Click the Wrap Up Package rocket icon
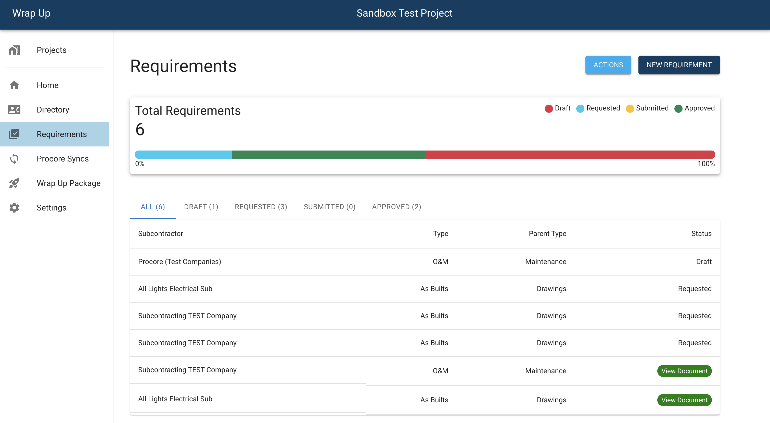This screenshot has width=770, height=423. pyautogui.click(x=14, y=183)
